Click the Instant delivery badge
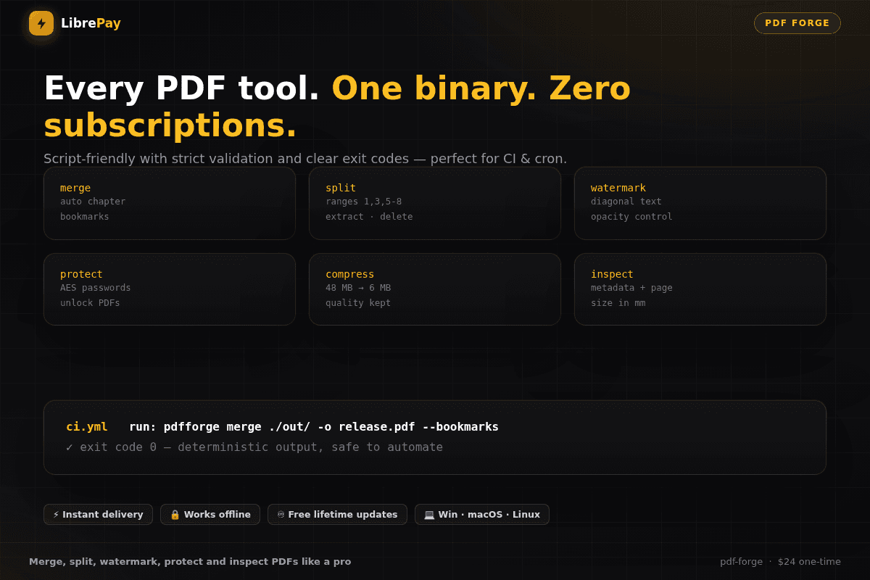Viewport: 870px width, 580px height. (98, 515)
